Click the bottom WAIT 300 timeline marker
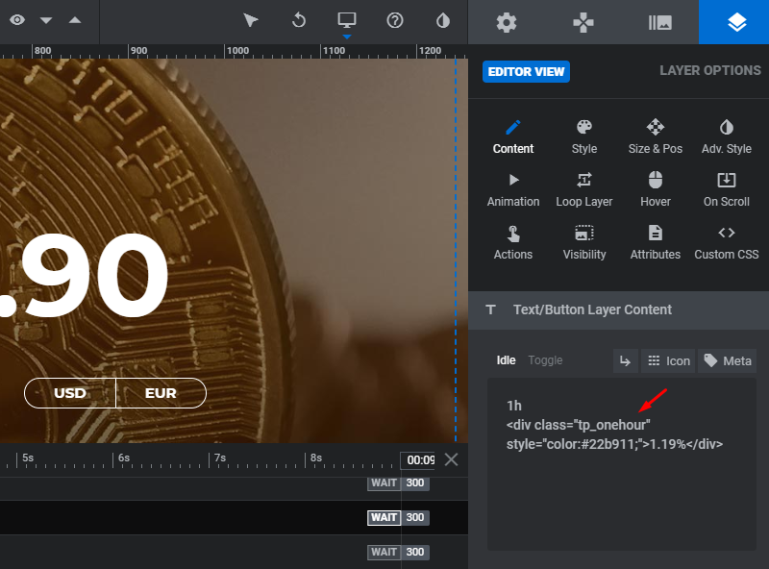 398,552
